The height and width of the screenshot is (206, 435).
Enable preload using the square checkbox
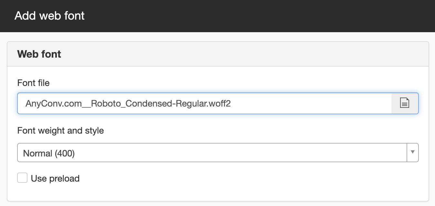point(22,178)
